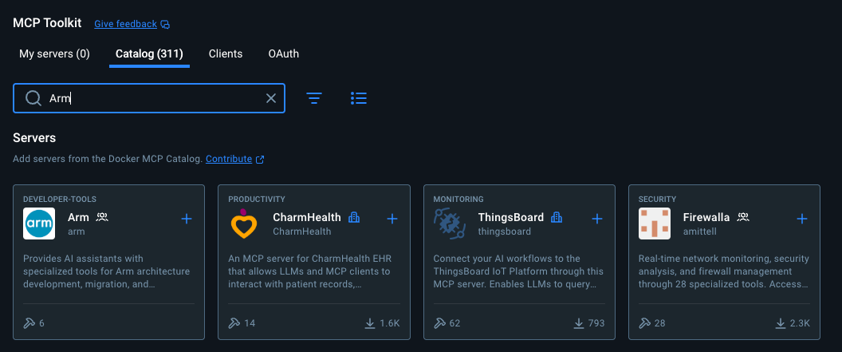Click the Firewalla logo icon

pos(654,223)
